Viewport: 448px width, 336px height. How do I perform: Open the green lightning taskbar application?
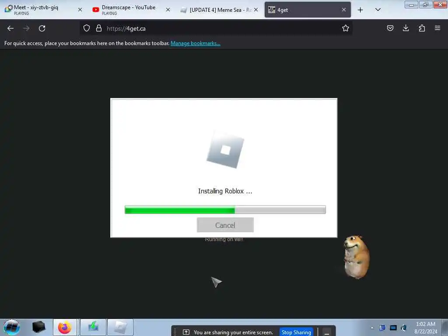[93, 327]
